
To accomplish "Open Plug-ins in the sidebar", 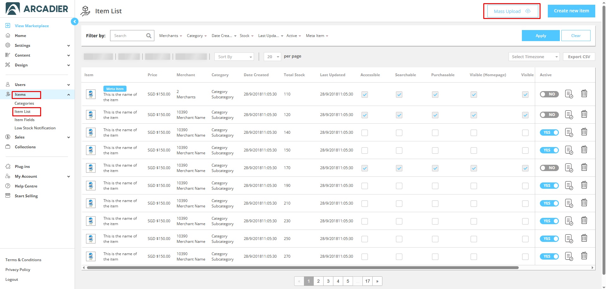I will point(22,167).
